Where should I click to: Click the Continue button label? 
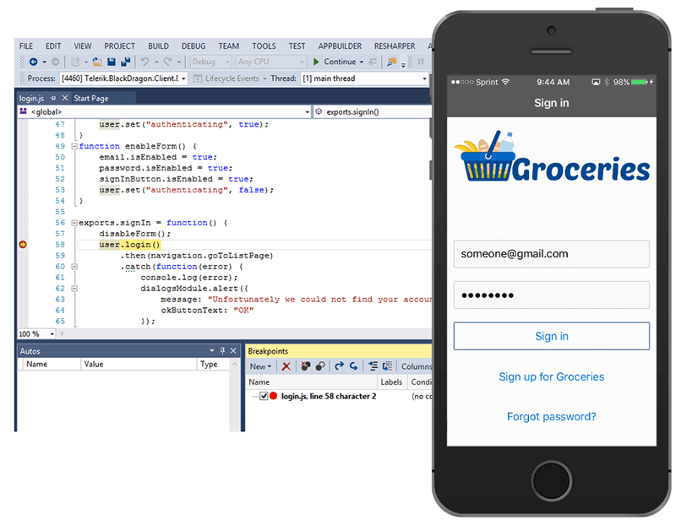[x=340, y=62]
